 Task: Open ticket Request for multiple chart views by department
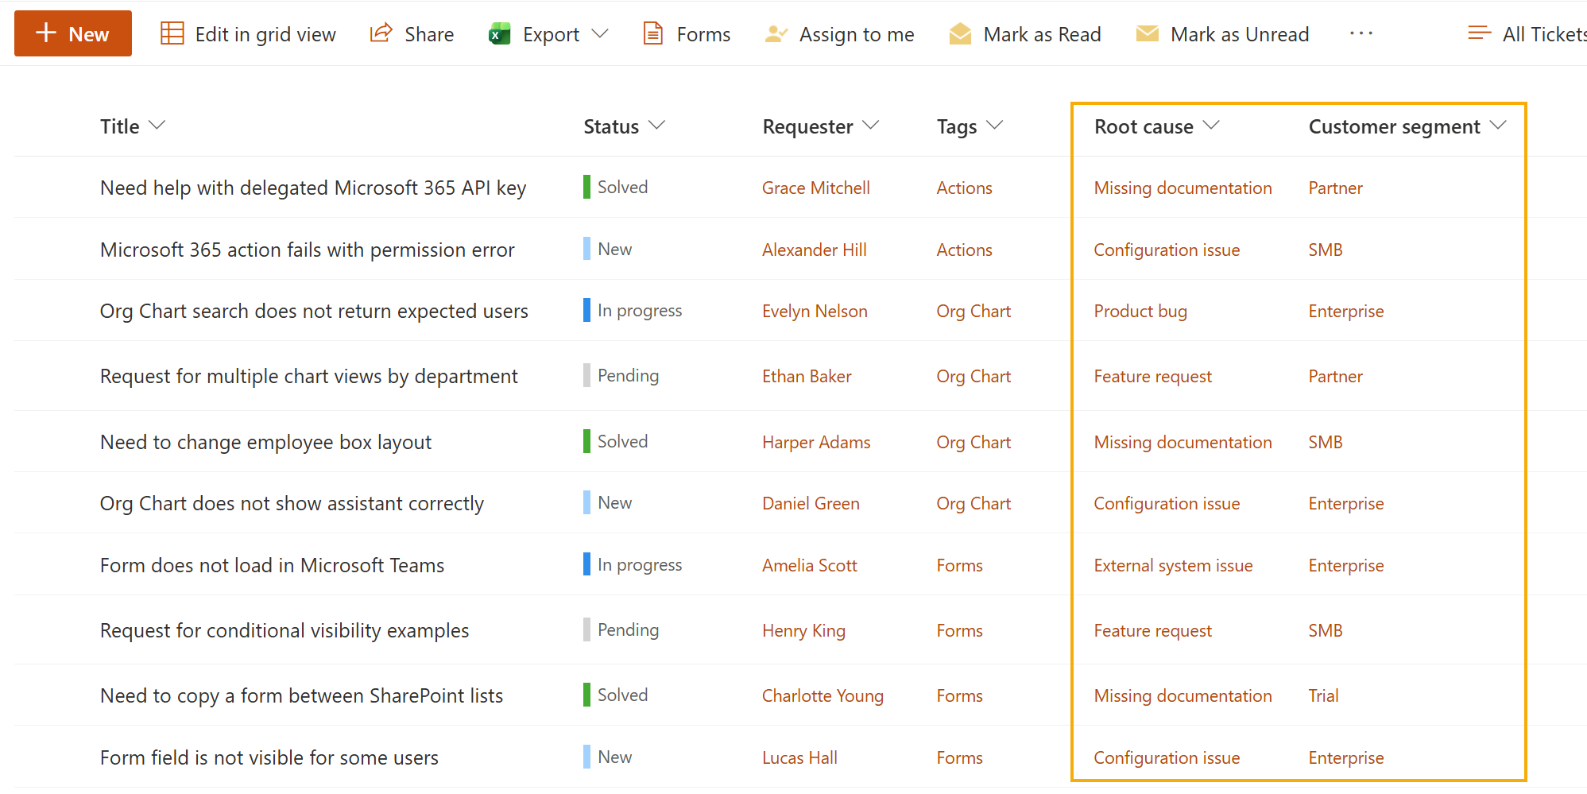309,376
